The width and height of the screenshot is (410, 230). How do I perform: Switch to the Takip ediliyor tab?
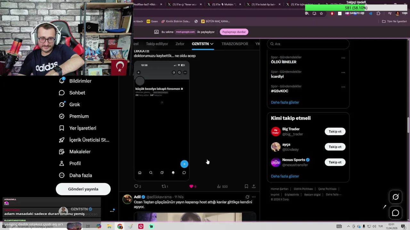157,44
